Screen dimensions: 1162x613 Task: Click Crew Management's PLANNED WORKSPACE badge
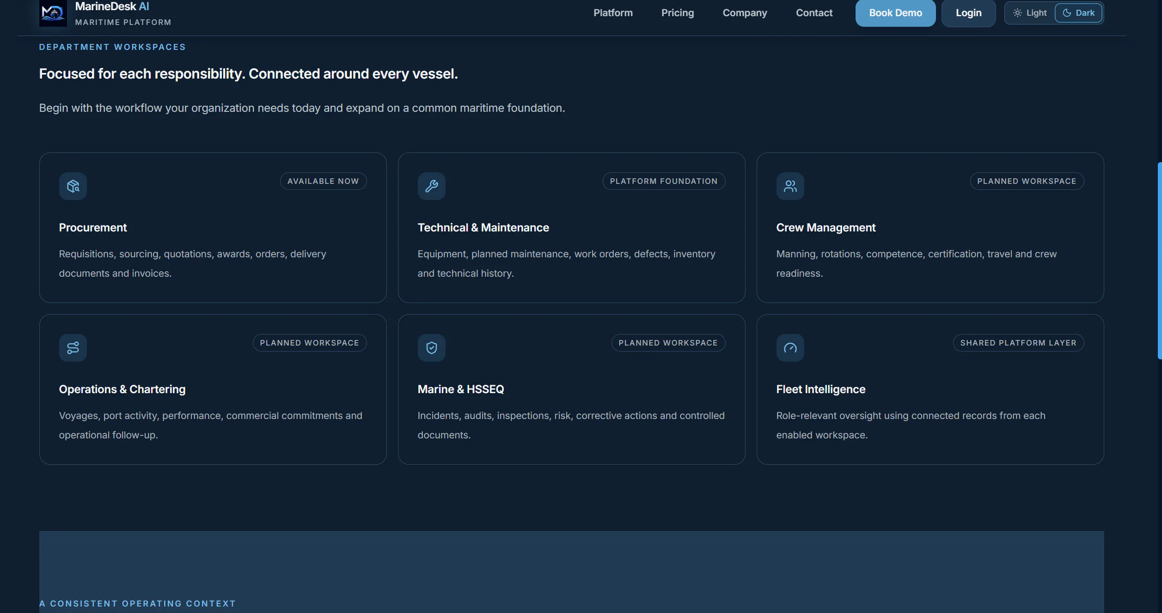pyautogui.click(x=1027, y=181)
